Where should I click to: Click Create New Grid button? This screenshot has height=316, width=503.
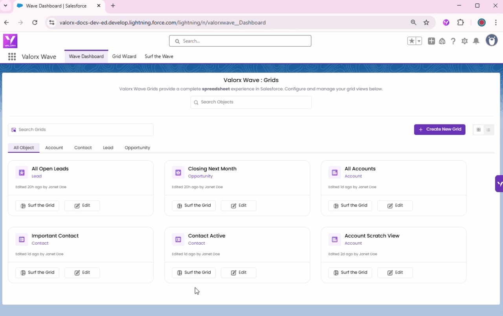click(440, 130)
